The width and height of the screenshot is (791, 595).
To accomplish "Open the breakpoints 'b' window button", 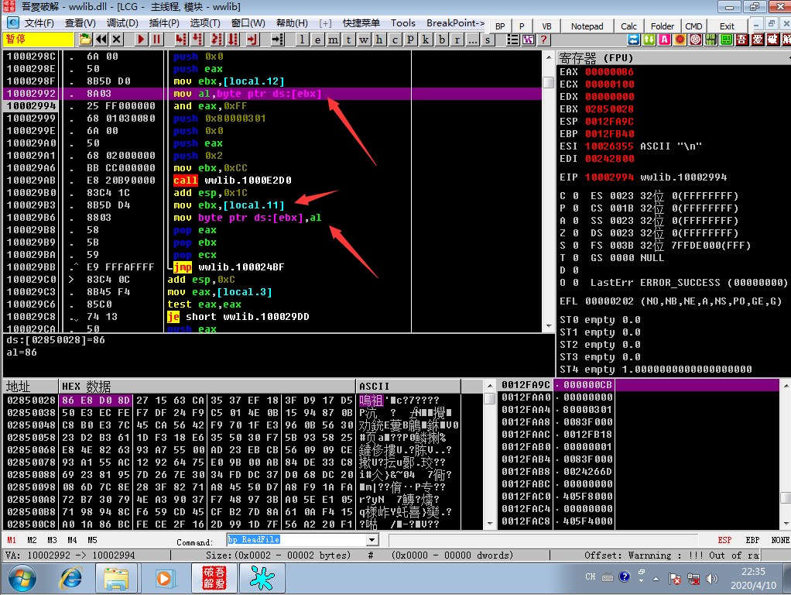I will 441,40.
